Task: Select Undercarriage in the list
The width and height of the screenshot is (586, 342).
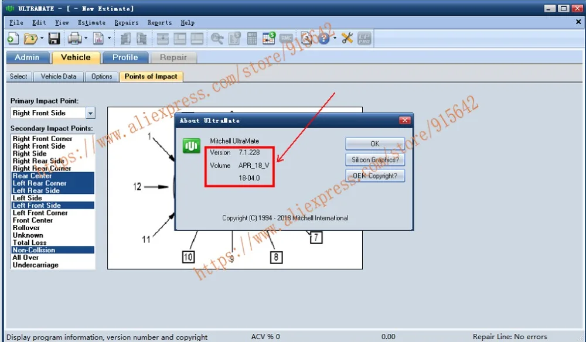Action: point(53,265)
